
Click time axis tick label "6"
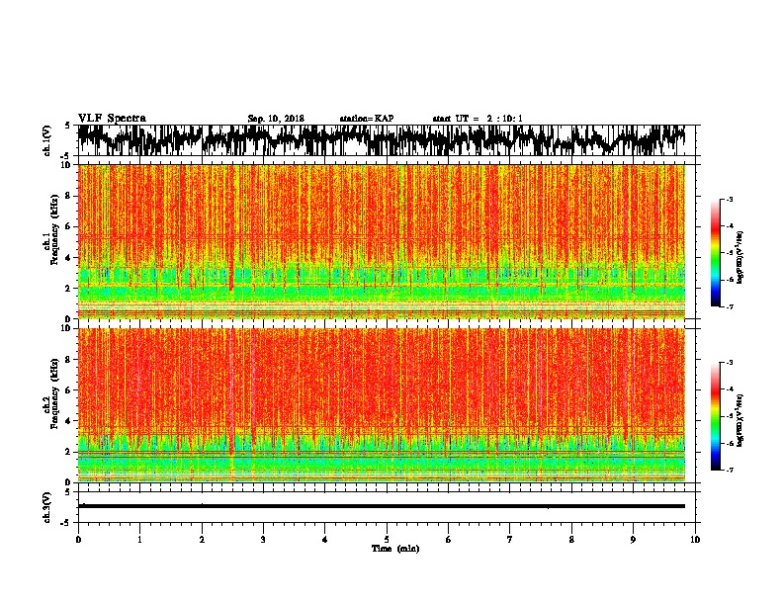coord(449,540)
